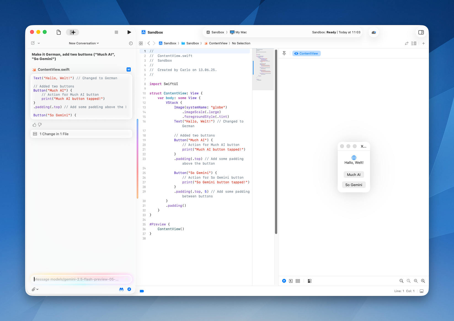Attach a file with the paperclip icon
454x321 pixels.
34,289
